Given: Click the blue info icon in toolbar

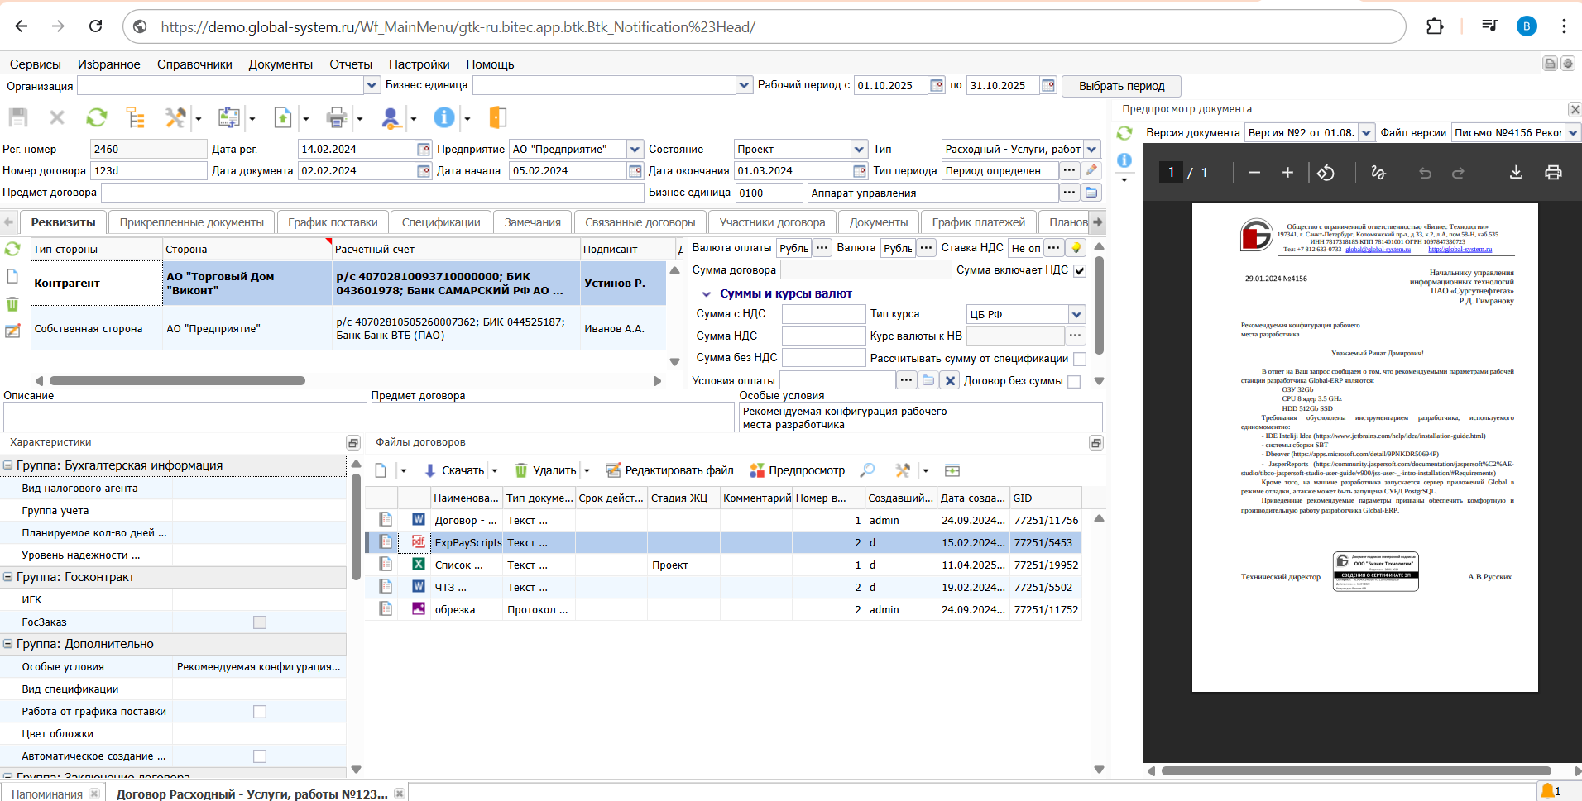Looking at the screenshot, I should coord(444,118).
